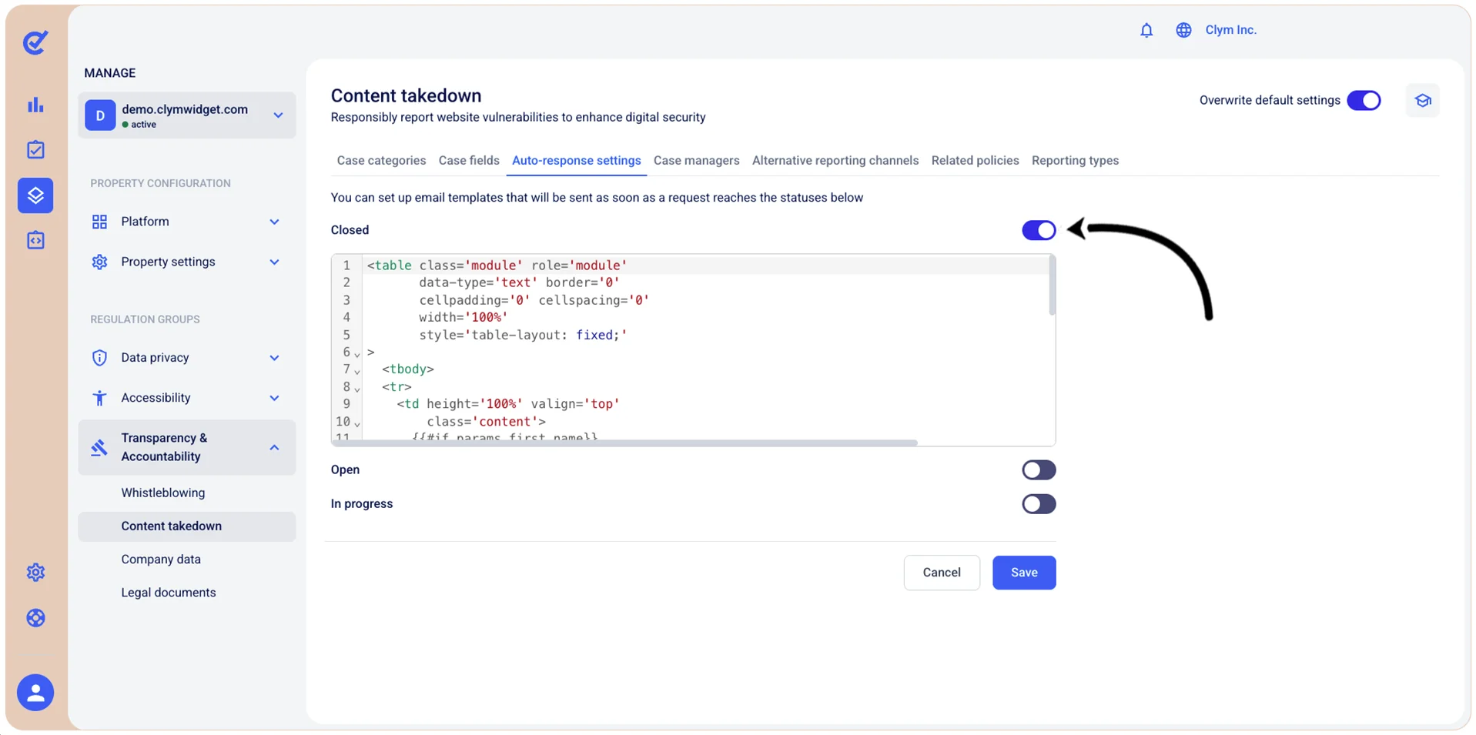
Task: Expand the Property settings chevron
Action: [274, 262]
